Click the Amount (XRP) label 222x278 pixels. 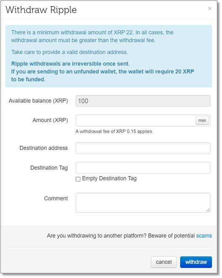(x=50, y=120)
